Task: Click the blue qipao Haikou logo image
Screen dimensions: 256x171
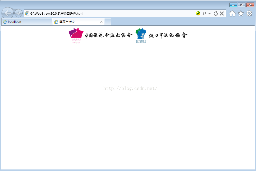Action: pyautogui.click(x=141, y=36)
